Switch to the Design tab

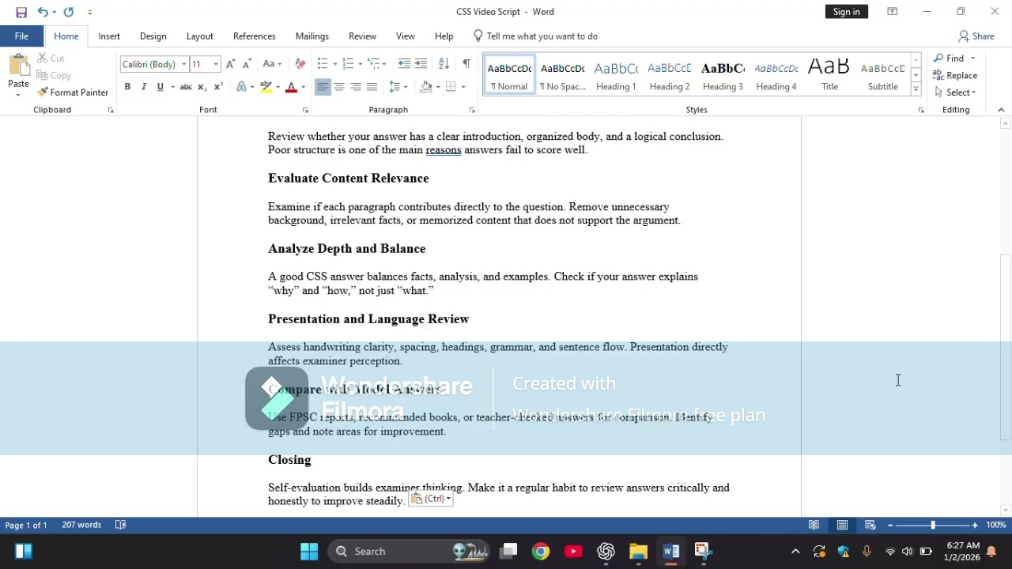pos(153,36)
